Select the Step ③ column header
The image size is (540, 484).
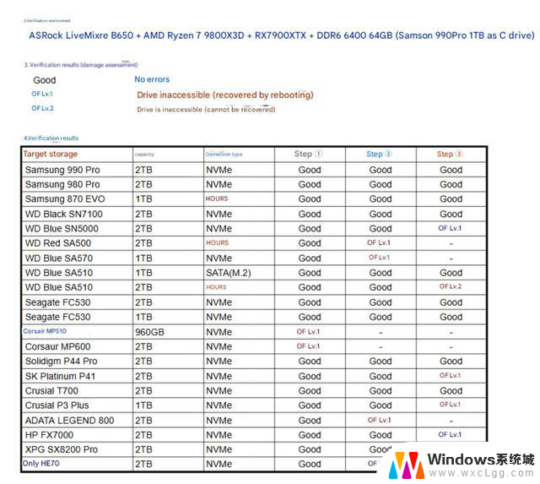coord(450,154)
